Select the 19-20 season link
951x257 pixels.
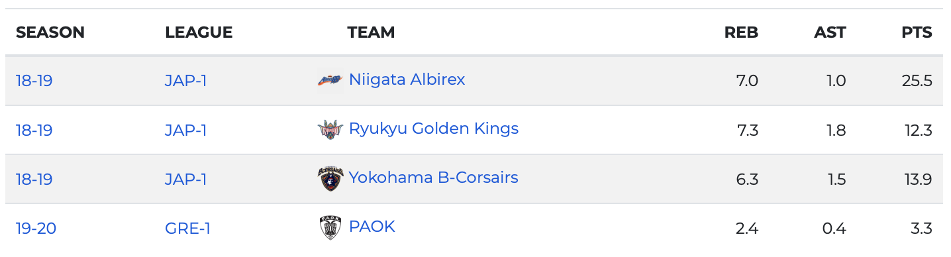[36, 229]
